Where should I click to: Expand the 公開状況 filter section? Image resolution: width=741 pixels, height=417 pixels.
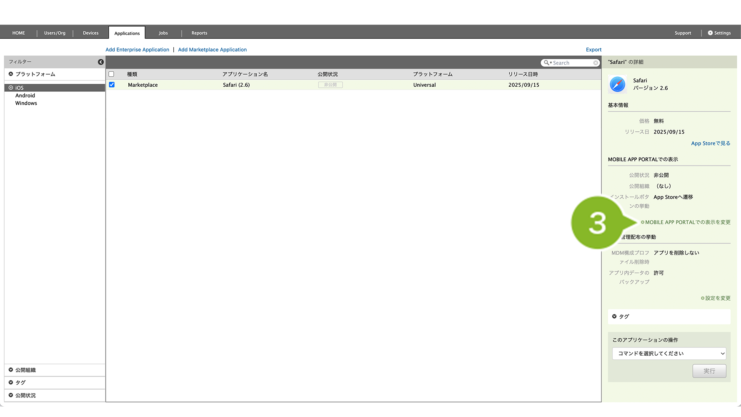click(x=25, y=395)
